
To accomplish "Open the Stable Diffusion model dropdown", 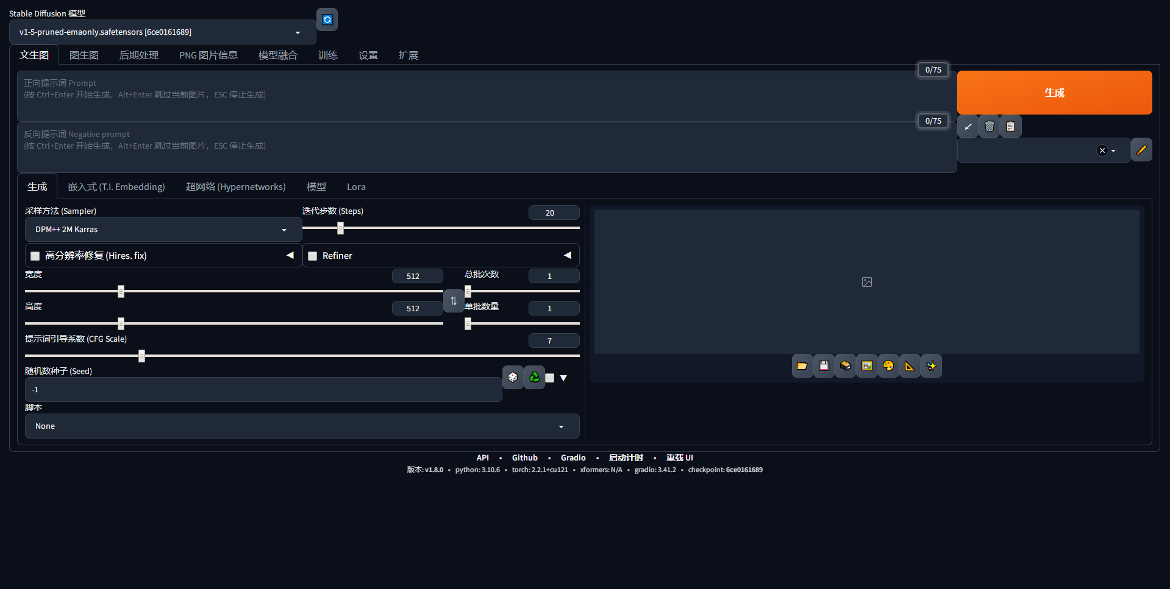I will pyautogui.click(x=162, y=32).
